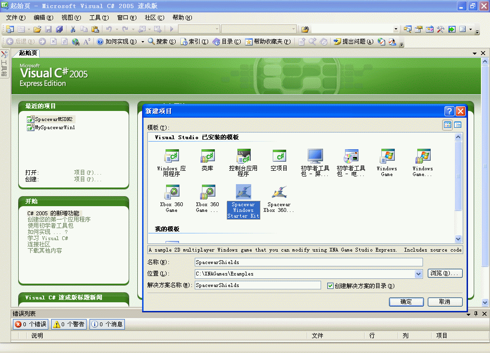The height and width of the screenshot is (353, 490).
Task: Click the 起始页 document tab
Action: pyautogui.click(x=28, y=53)
